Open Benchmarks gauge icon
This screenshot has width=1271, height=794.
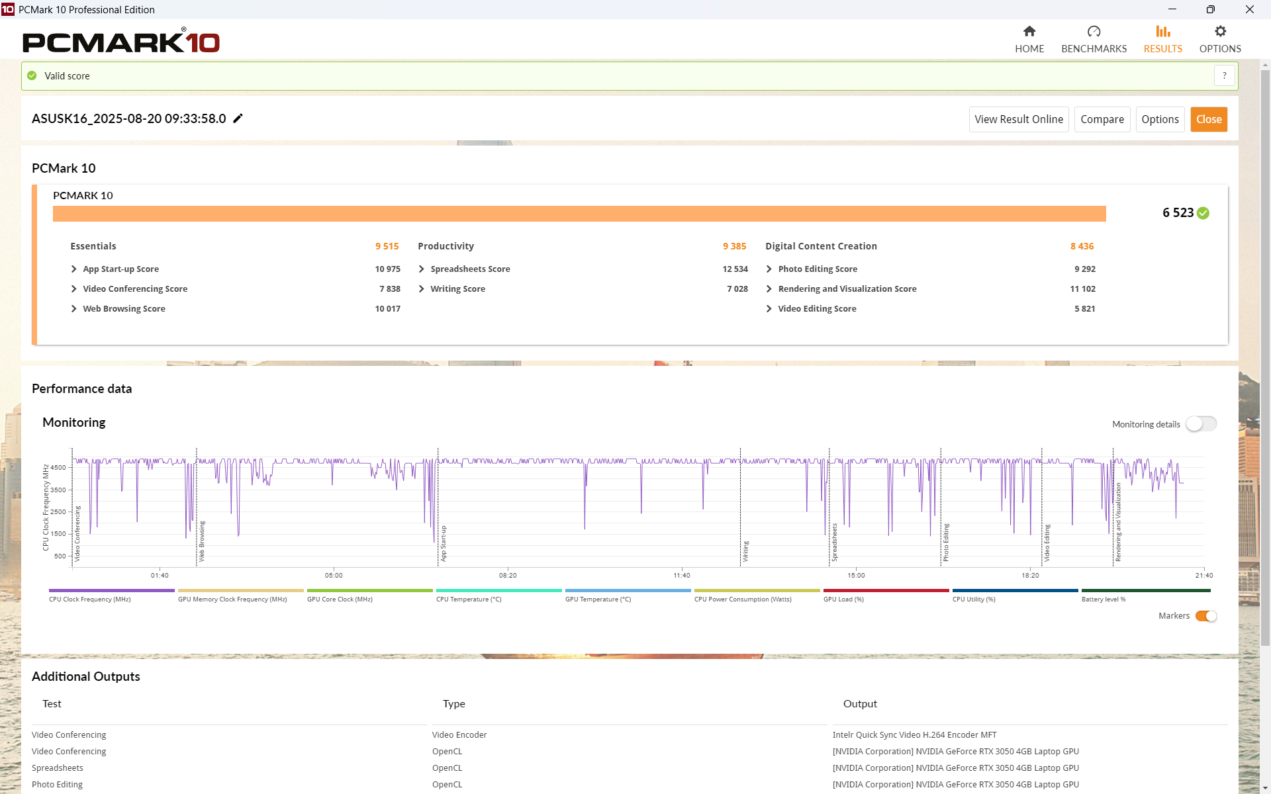pyautogui.click(x=1094, y=32)
